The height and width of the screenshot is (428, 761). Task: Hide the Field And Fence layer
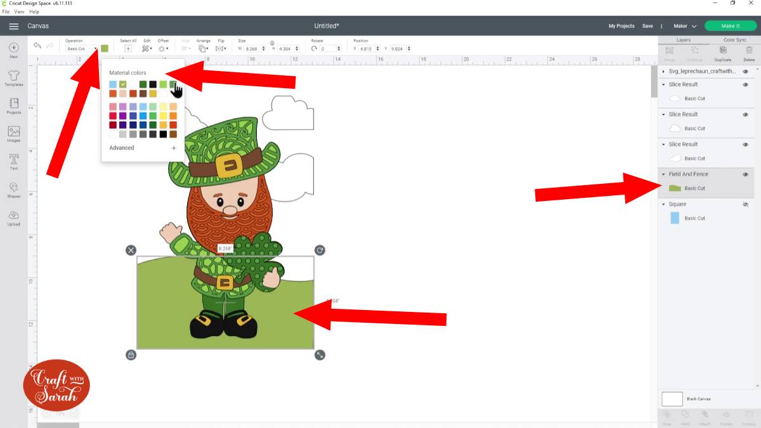tap(746, 174)
